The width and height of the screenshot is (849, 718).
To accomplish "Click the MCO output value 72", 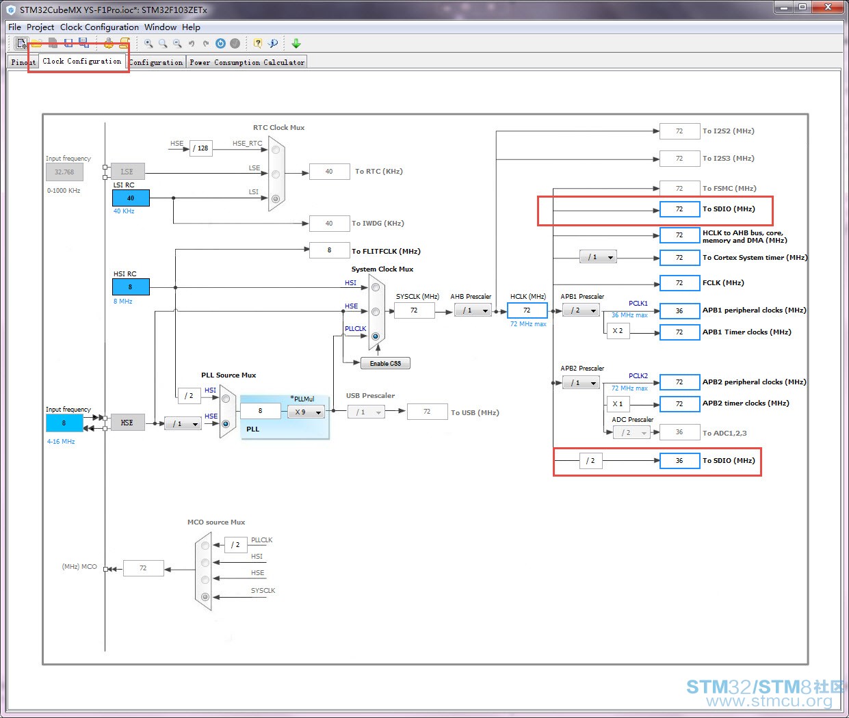I will coord(143,568).
